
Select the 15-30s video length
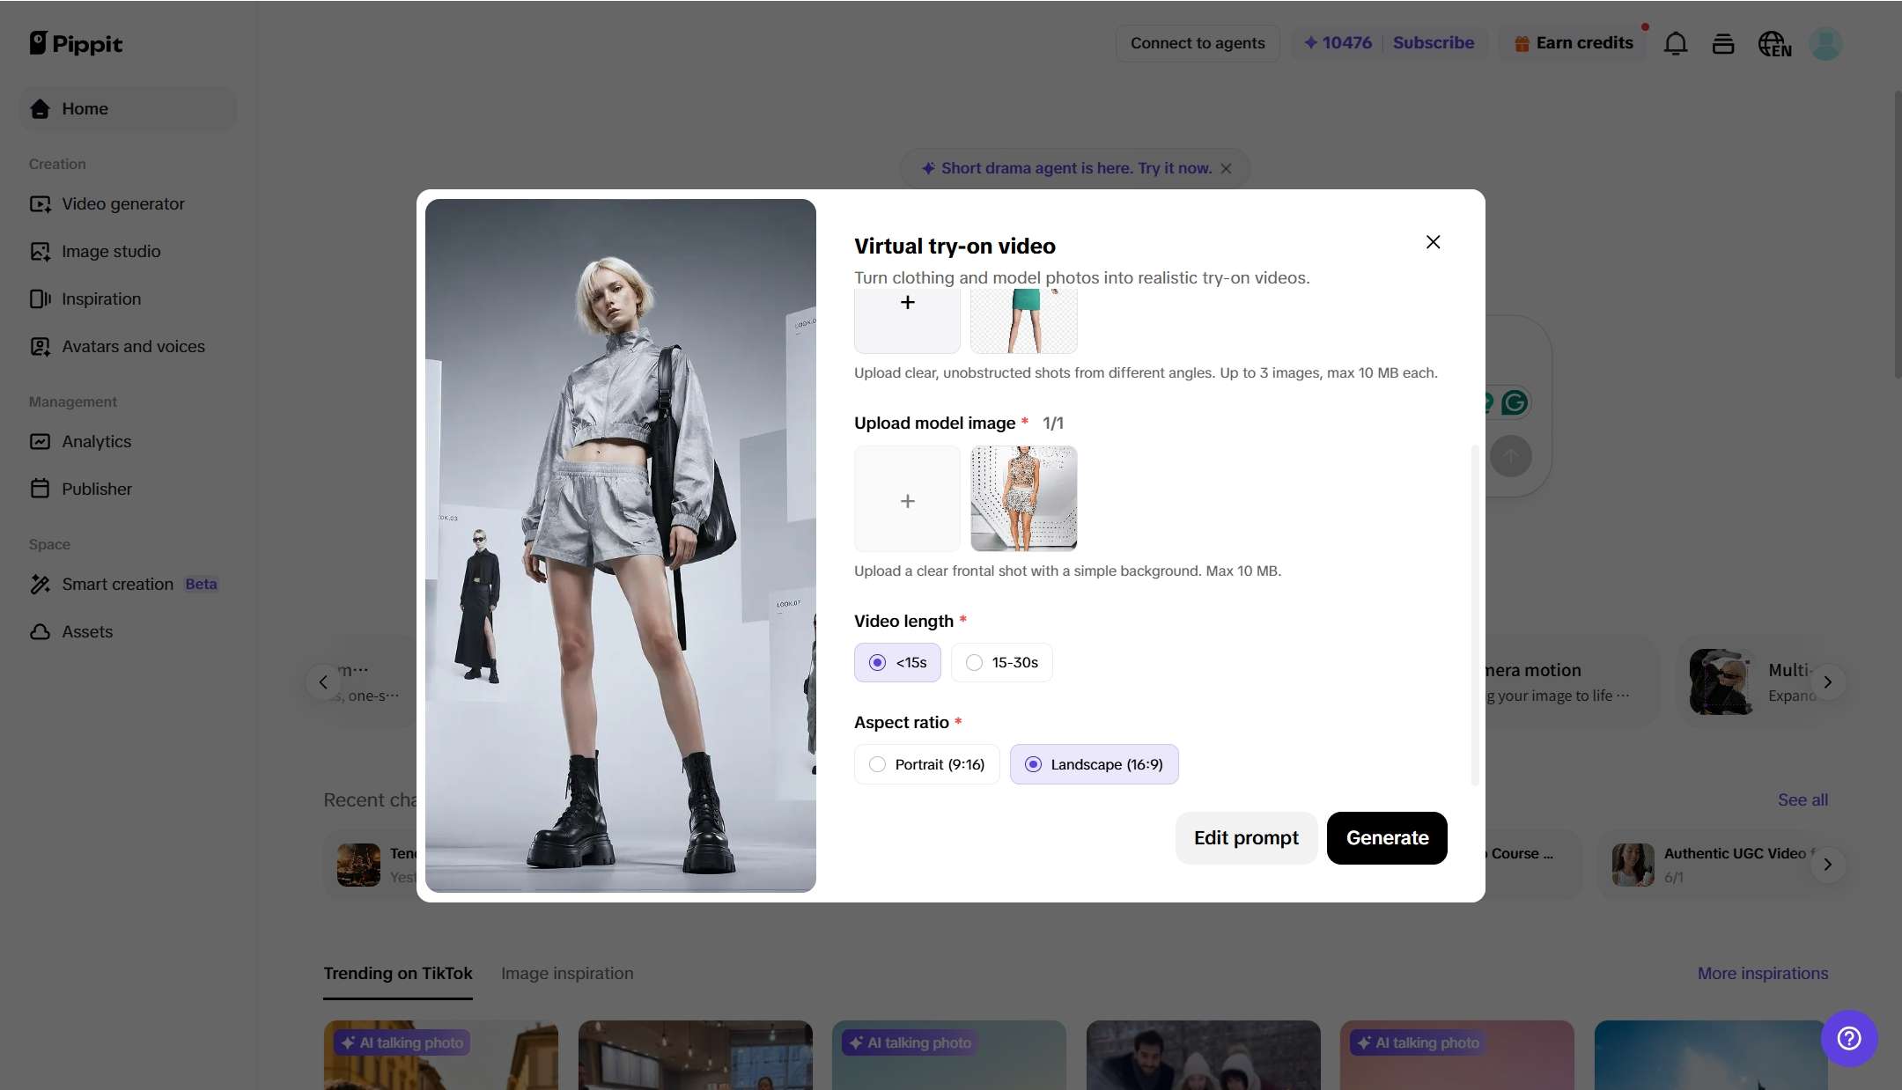coord(1001,662)
